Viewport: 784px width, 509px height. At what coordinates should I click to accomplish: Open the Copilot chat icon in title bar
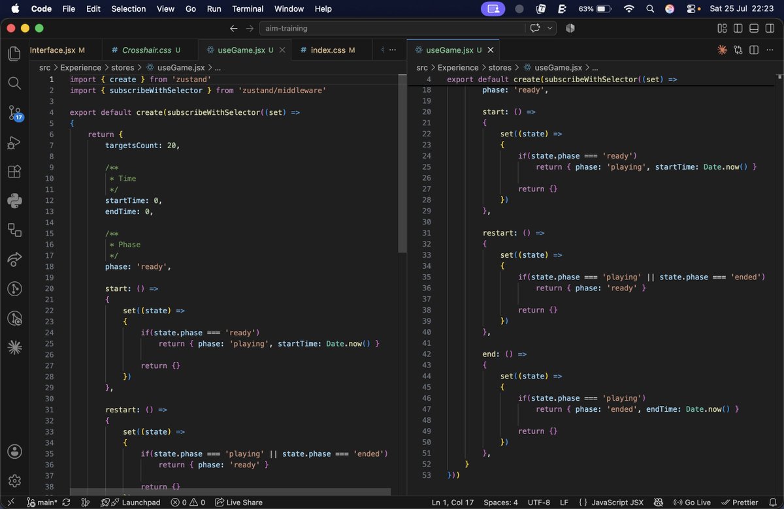point(536,29)
